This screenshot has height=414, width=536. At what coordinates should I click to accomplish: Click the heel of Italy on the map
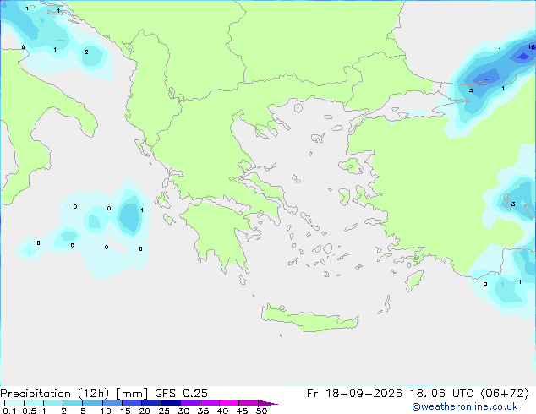(x=85, y=122)
